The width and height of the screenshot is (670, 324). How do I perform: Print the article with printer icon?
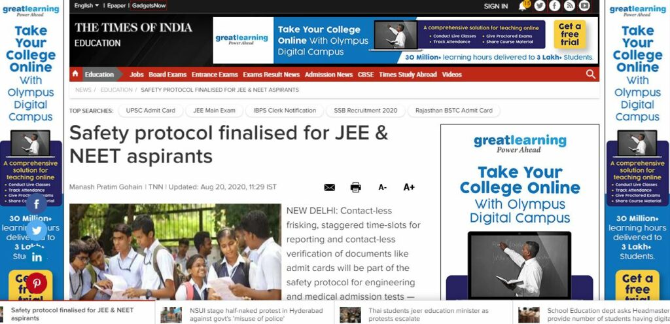click(x=355, y=187)
